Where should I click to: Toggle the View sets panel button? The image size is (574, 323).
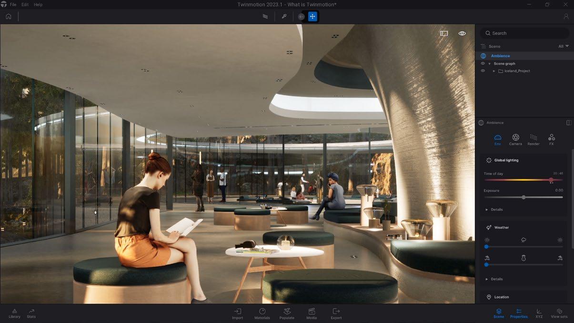[559, 313]
